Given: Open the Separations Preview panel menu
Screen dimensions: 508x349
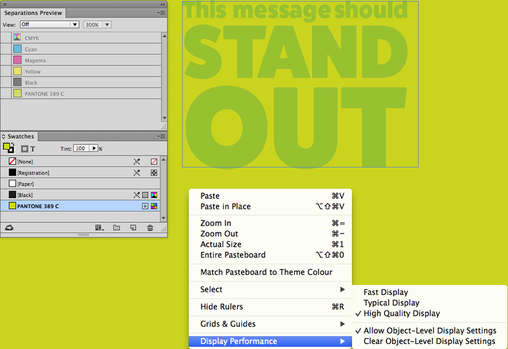Looking at the screenshot, I should tap(162, 13).
